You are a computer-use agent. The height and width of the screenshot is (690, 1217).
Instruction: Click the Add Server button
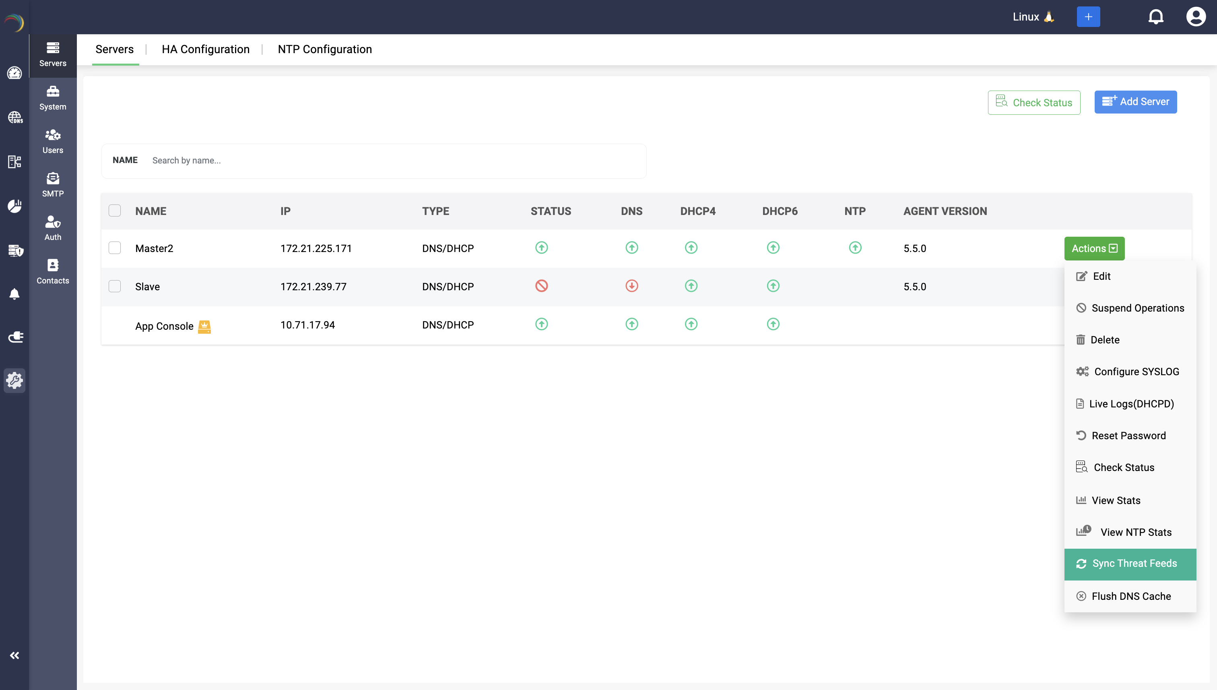click(1135, 102)
